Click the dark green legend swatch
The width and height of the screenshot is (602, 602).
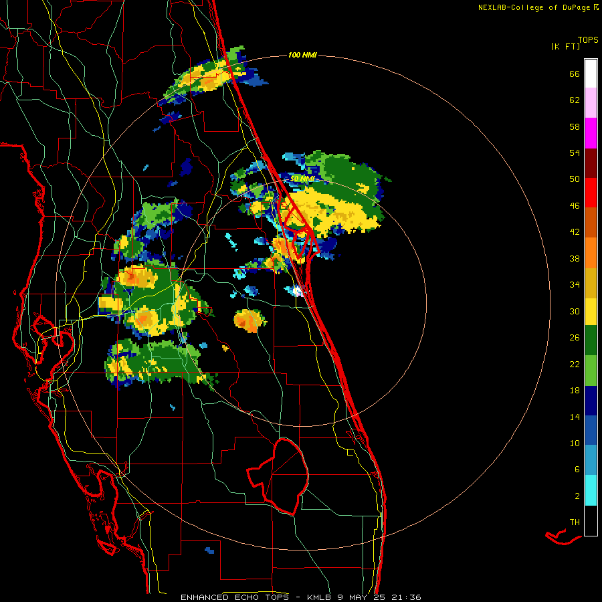click(x=591, y=340)
